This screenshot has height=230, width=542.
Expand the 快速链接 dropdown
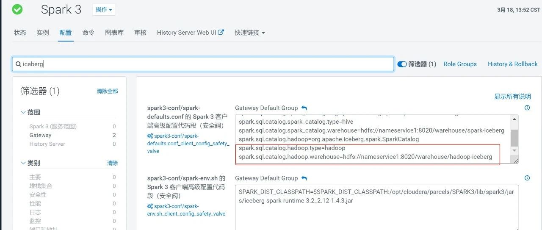(x=250, y=33)
